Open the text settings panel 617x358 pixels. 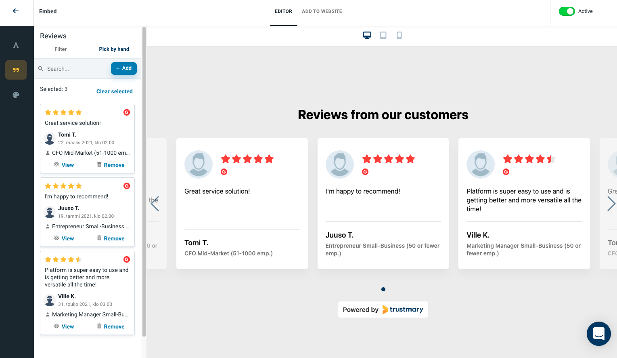[16, 45]
